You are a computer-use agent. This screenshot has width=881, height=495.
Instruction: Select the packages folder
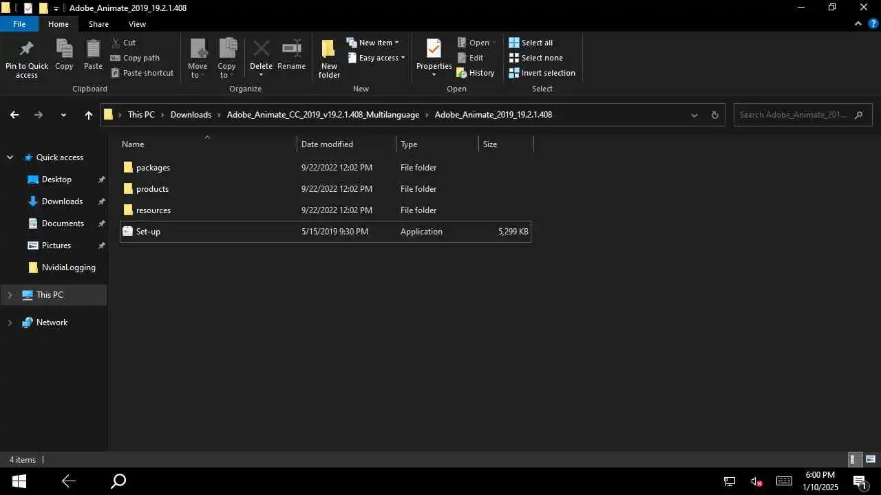[325, 168]
